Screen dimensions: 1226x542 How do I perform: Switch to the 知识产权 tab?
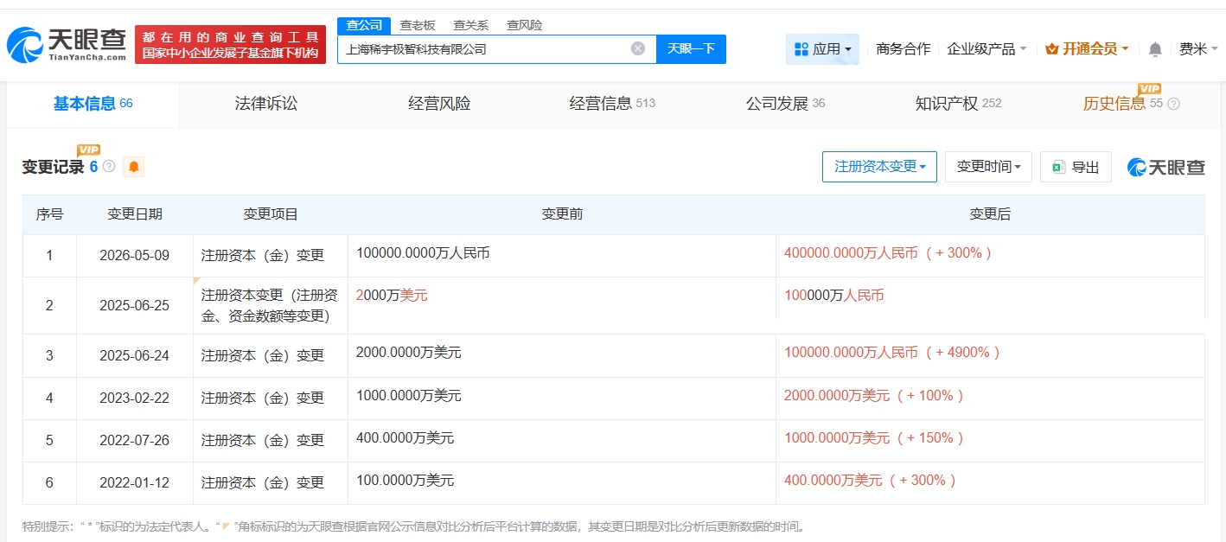pos(958,104)
